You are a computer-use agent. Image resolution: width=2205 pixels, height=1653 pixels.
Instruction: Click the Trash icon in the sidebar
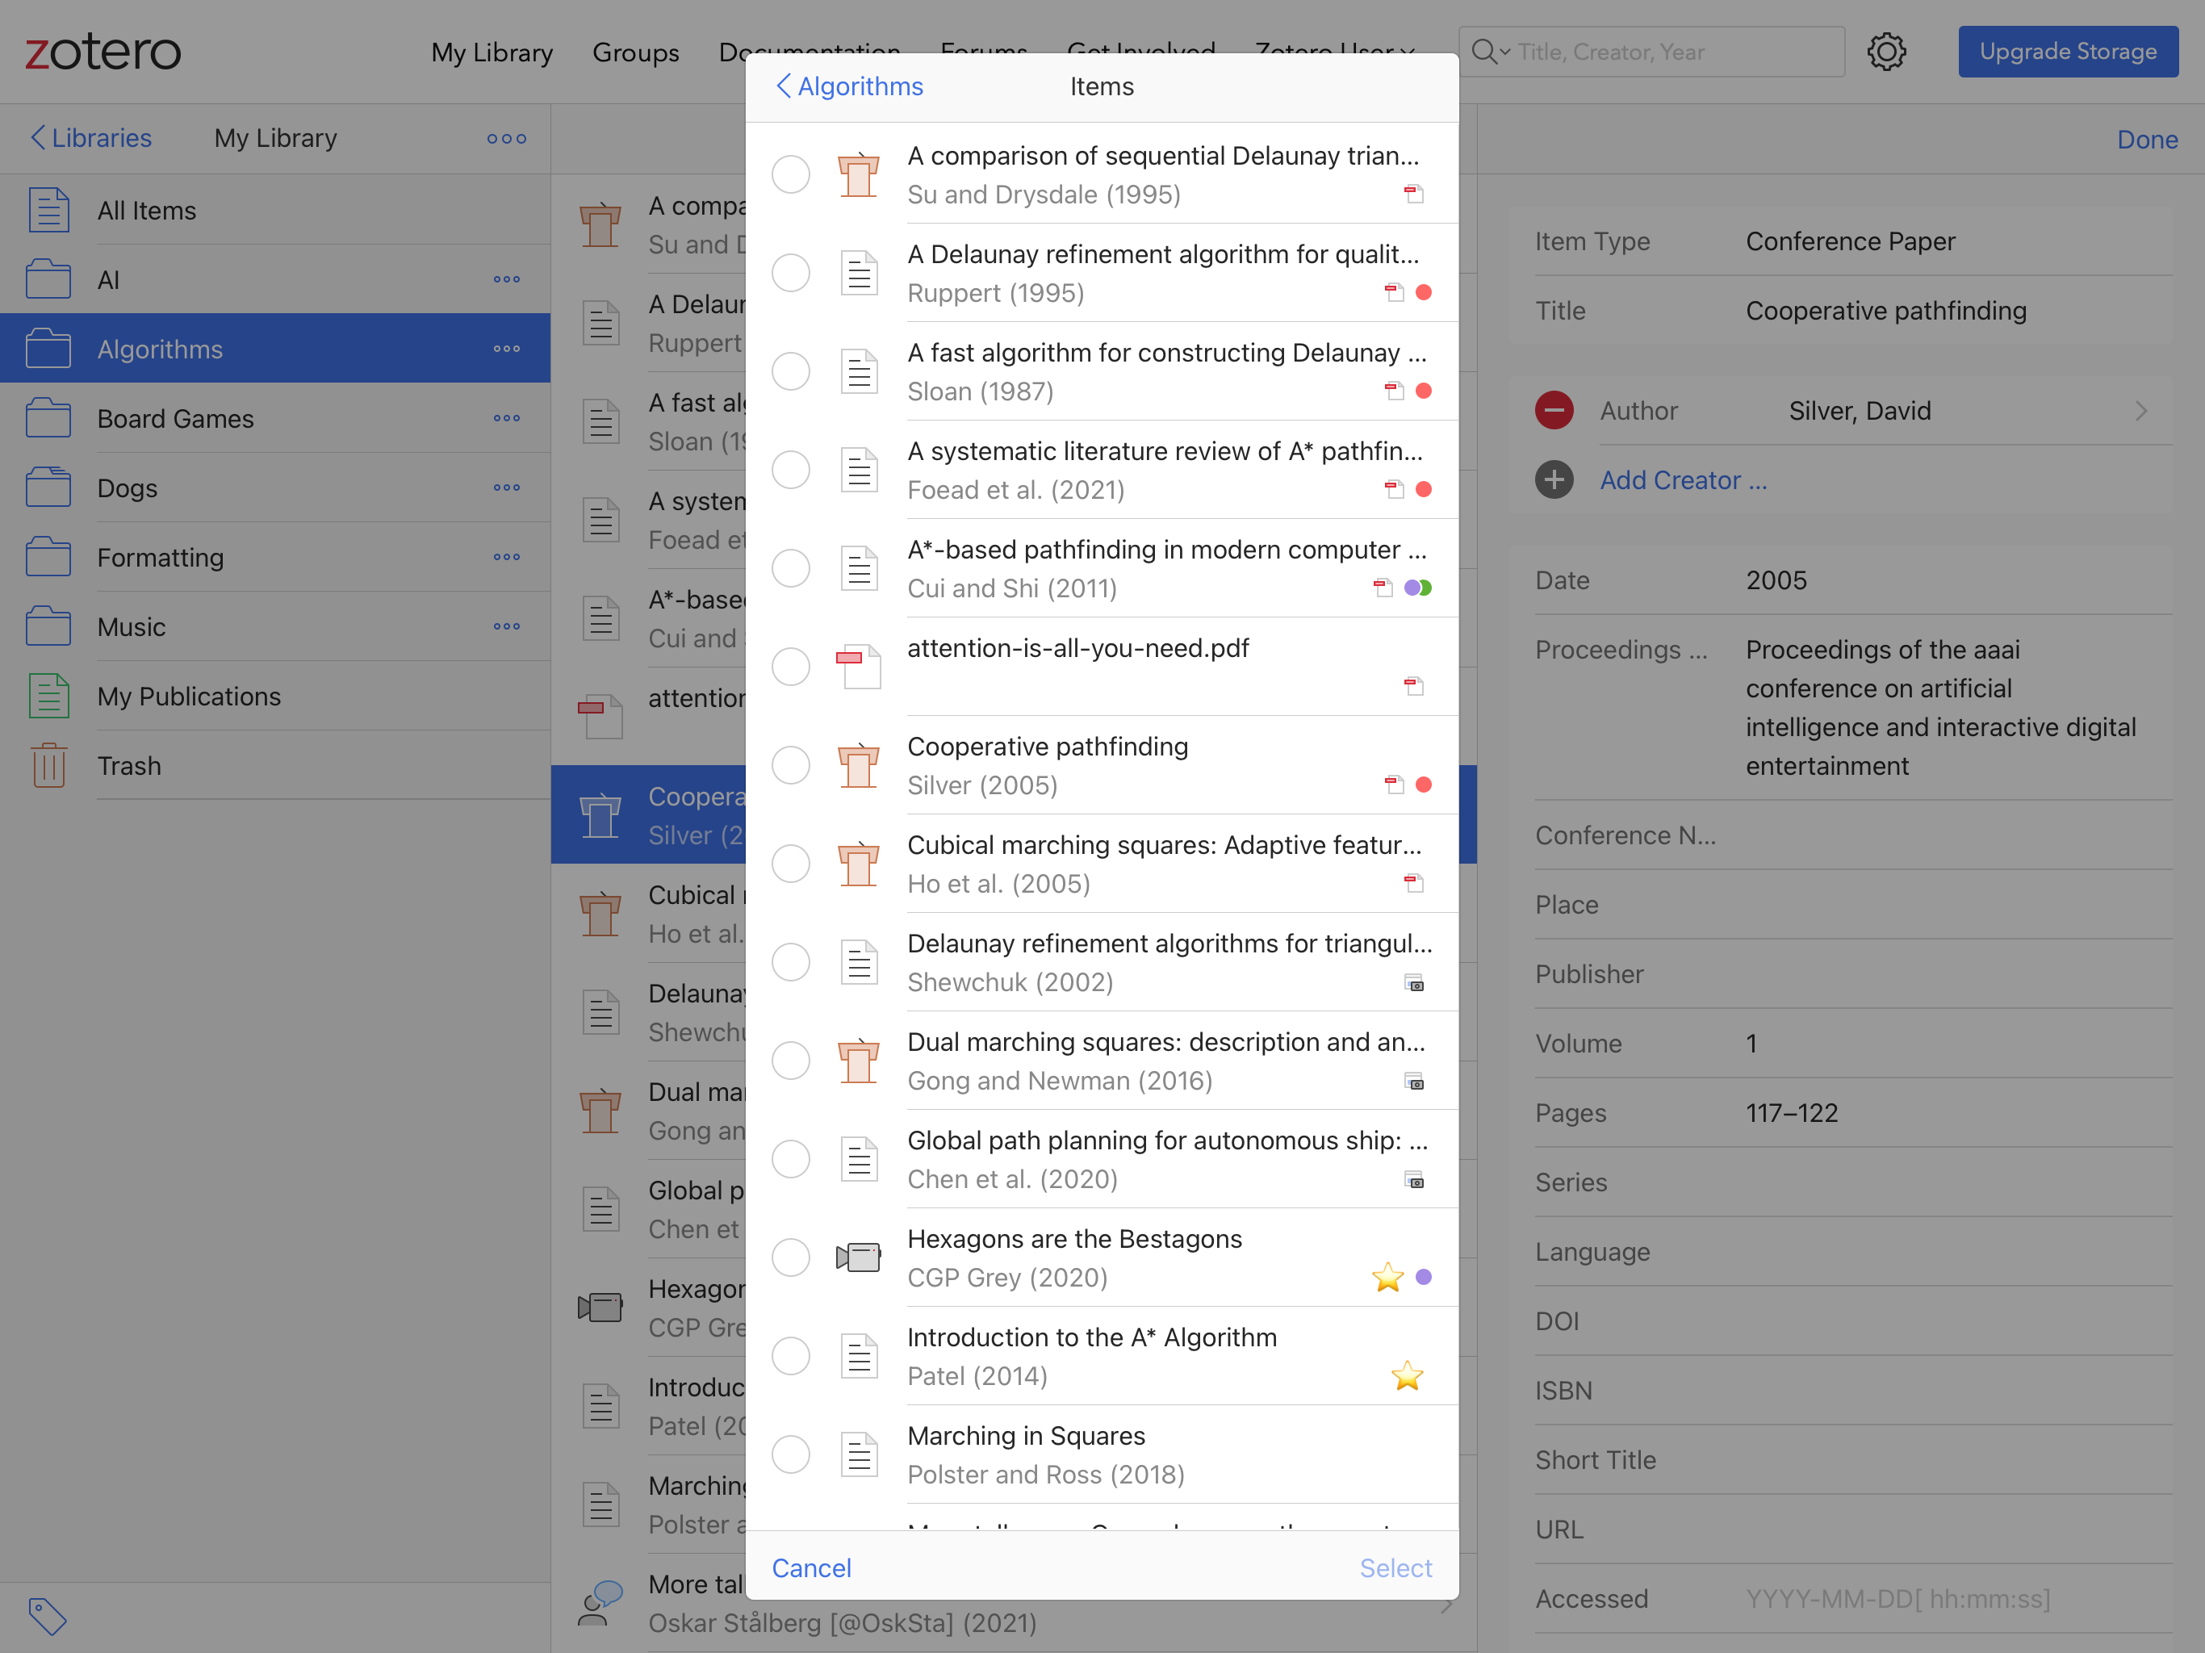pyautogui.click(x=49, y=766)
